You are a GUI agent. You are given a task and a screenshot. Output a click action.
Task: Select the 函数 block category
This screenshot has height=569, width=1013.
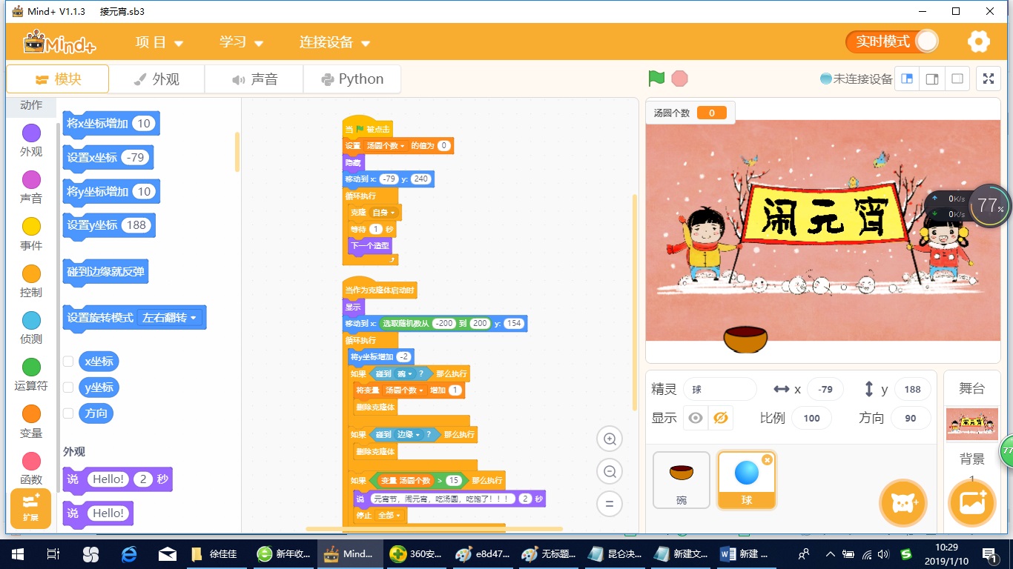(31, 468)
